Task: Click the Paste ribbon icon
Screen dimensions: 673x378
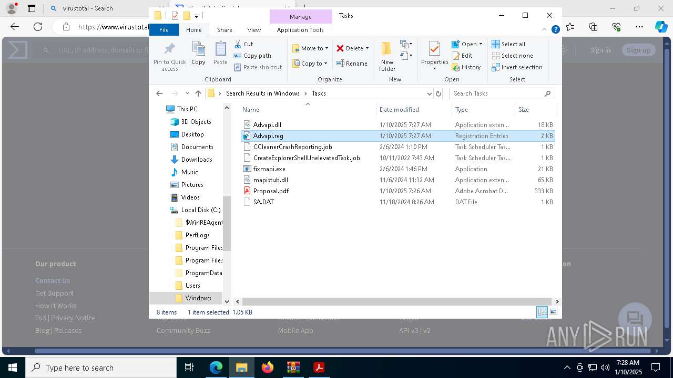Action: [220, 53]
